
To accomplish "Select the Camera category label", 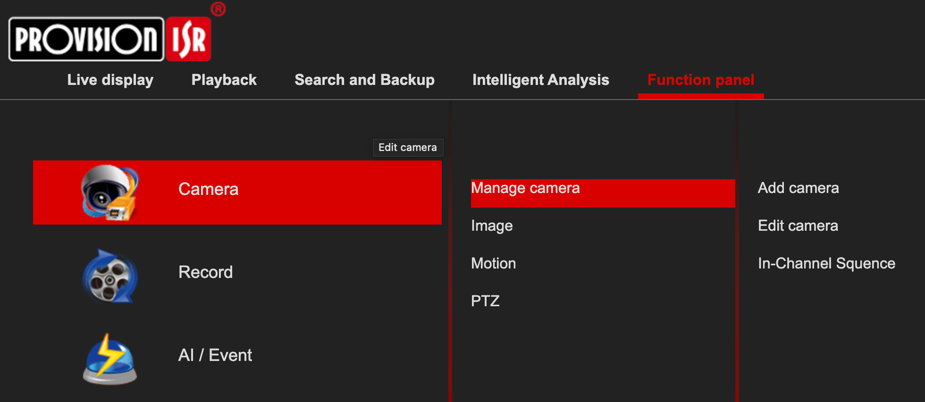I will tap(208, 189).
